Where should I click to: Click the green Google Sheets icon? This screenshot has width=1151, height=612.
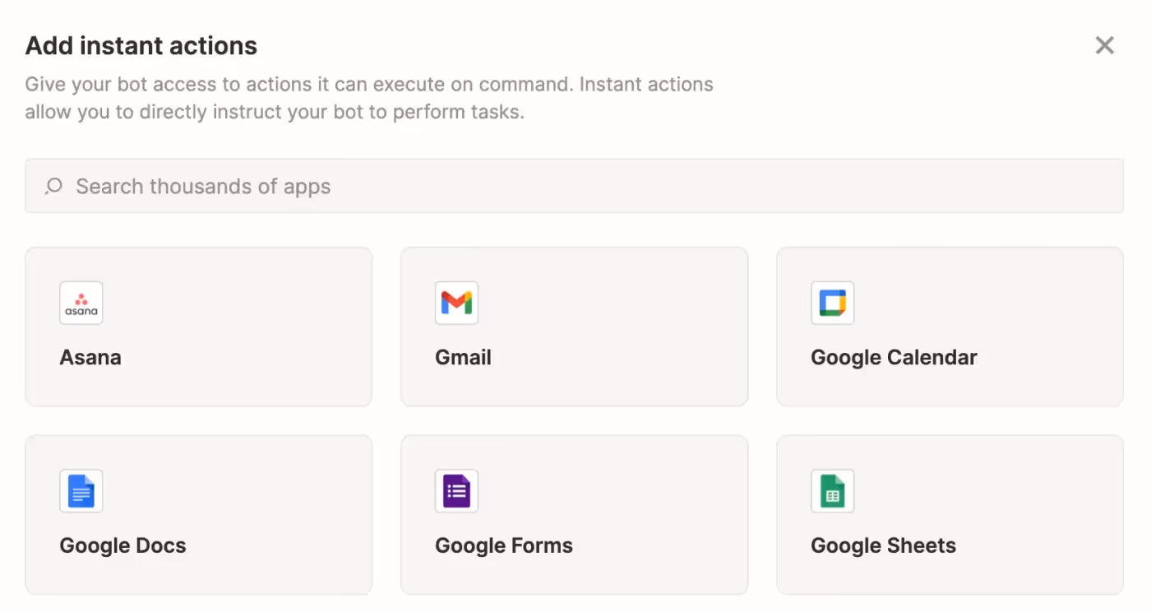(x=833, y=491)
